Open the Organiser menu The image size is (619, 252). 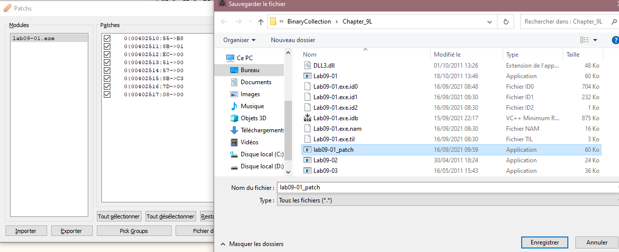239,40
